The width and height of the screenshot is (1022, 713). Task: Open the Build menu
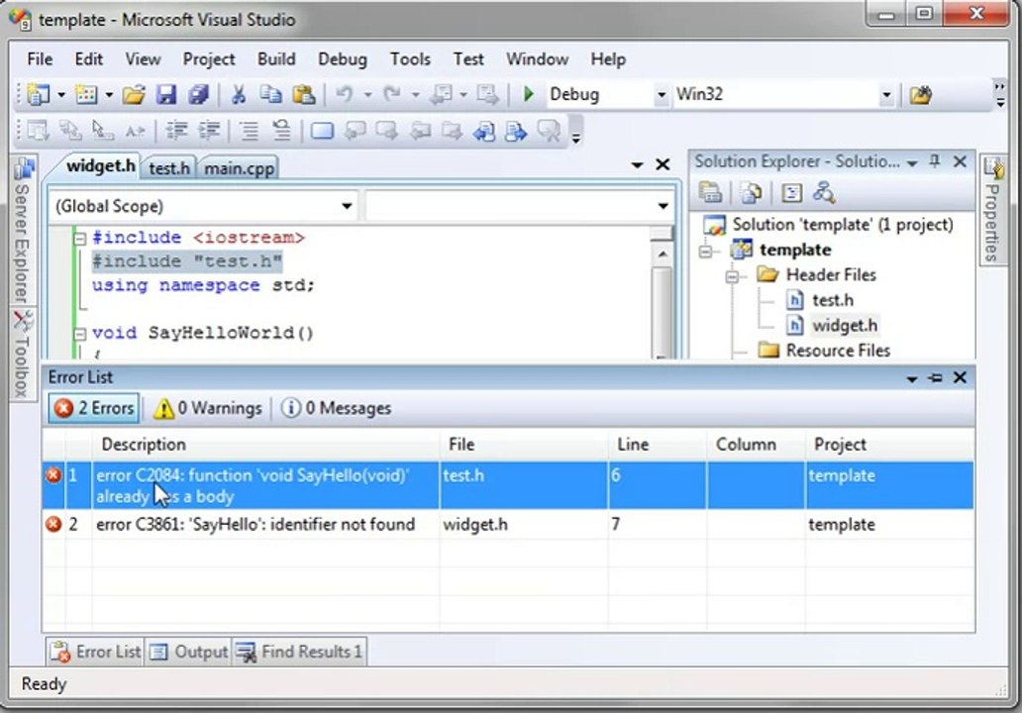(276, 59)
